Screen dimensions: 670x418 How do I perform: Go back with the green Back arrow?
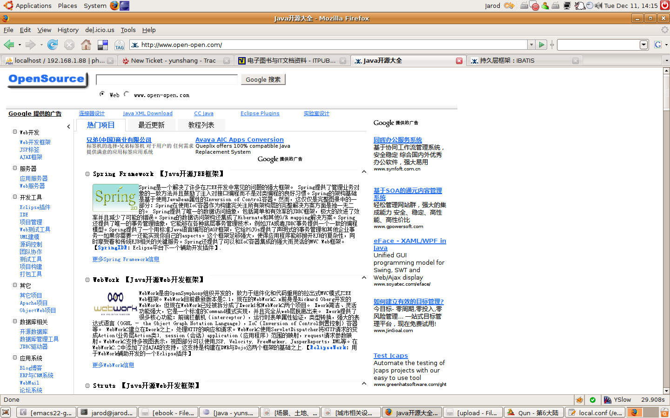(x=8, y=45)
